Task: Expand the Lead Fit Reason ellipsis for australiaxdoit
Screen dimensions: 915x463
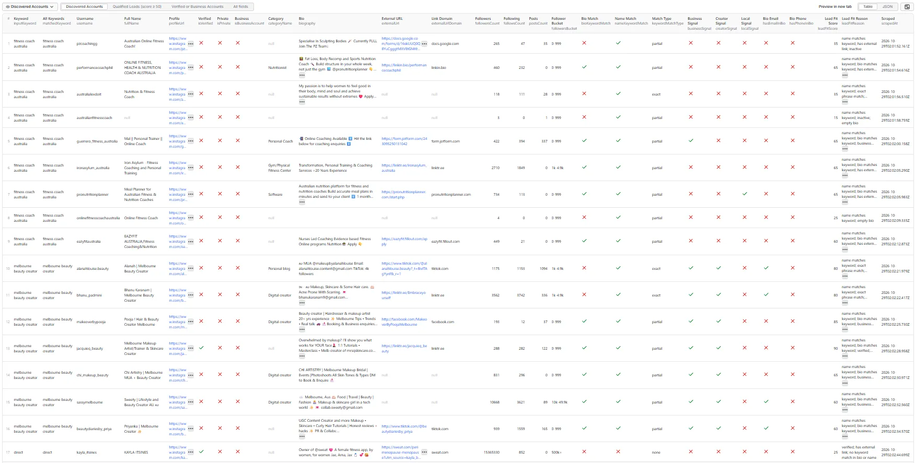Action: (x=845, y=102)
